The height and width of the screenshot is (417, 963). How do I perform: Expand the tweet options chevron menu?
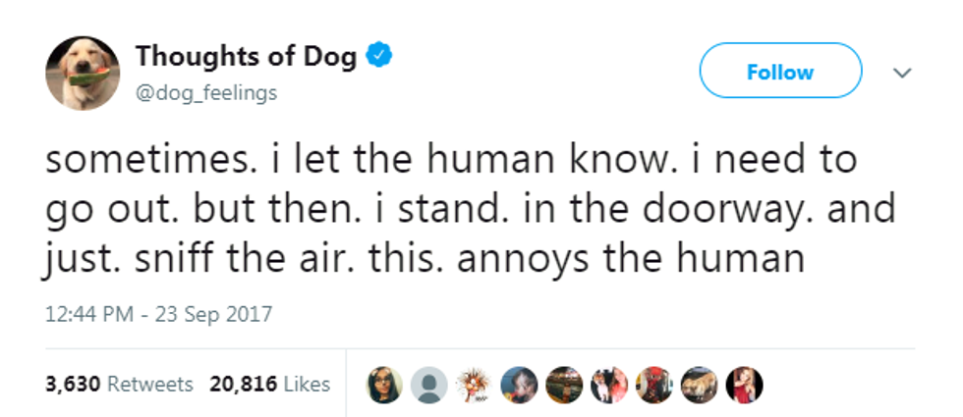coord(903,73)
